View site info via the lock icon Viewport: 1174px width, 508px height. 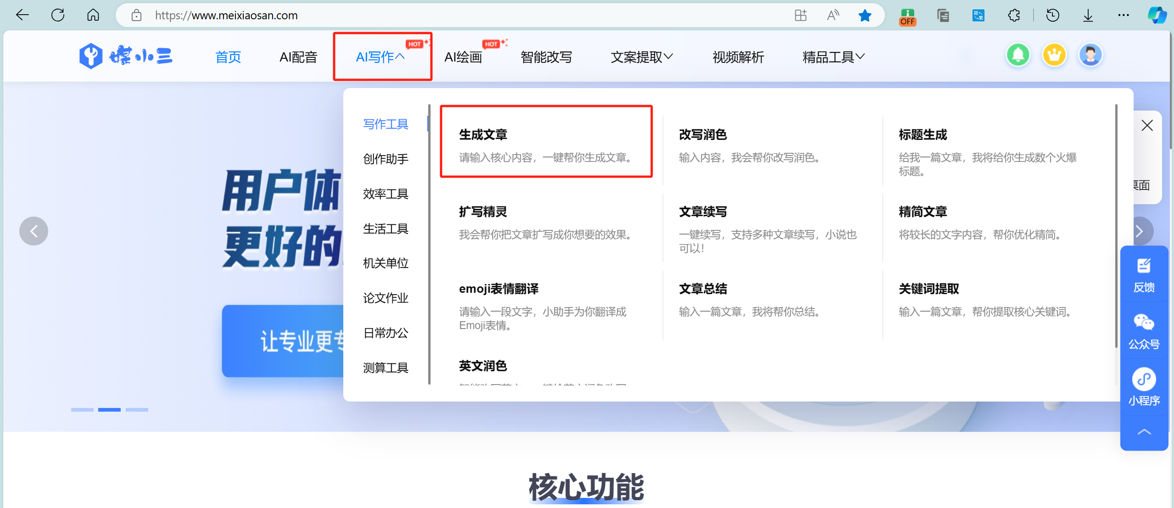pos(136,16)
